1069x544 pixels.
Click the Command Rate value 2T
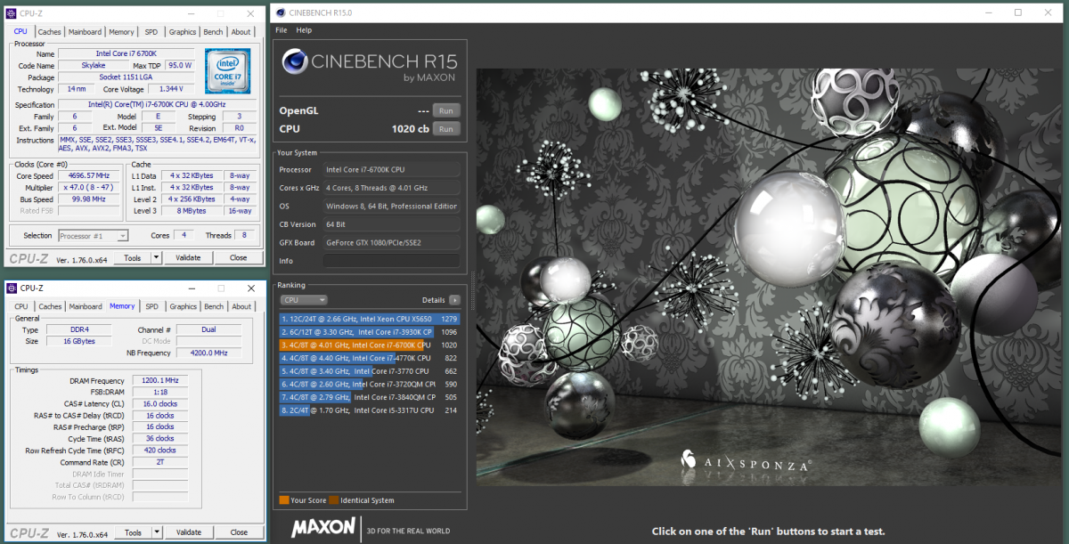point(160,462)
